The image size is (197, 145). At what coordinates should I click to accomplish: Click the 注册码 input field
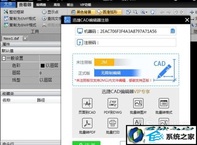point(126,43)
